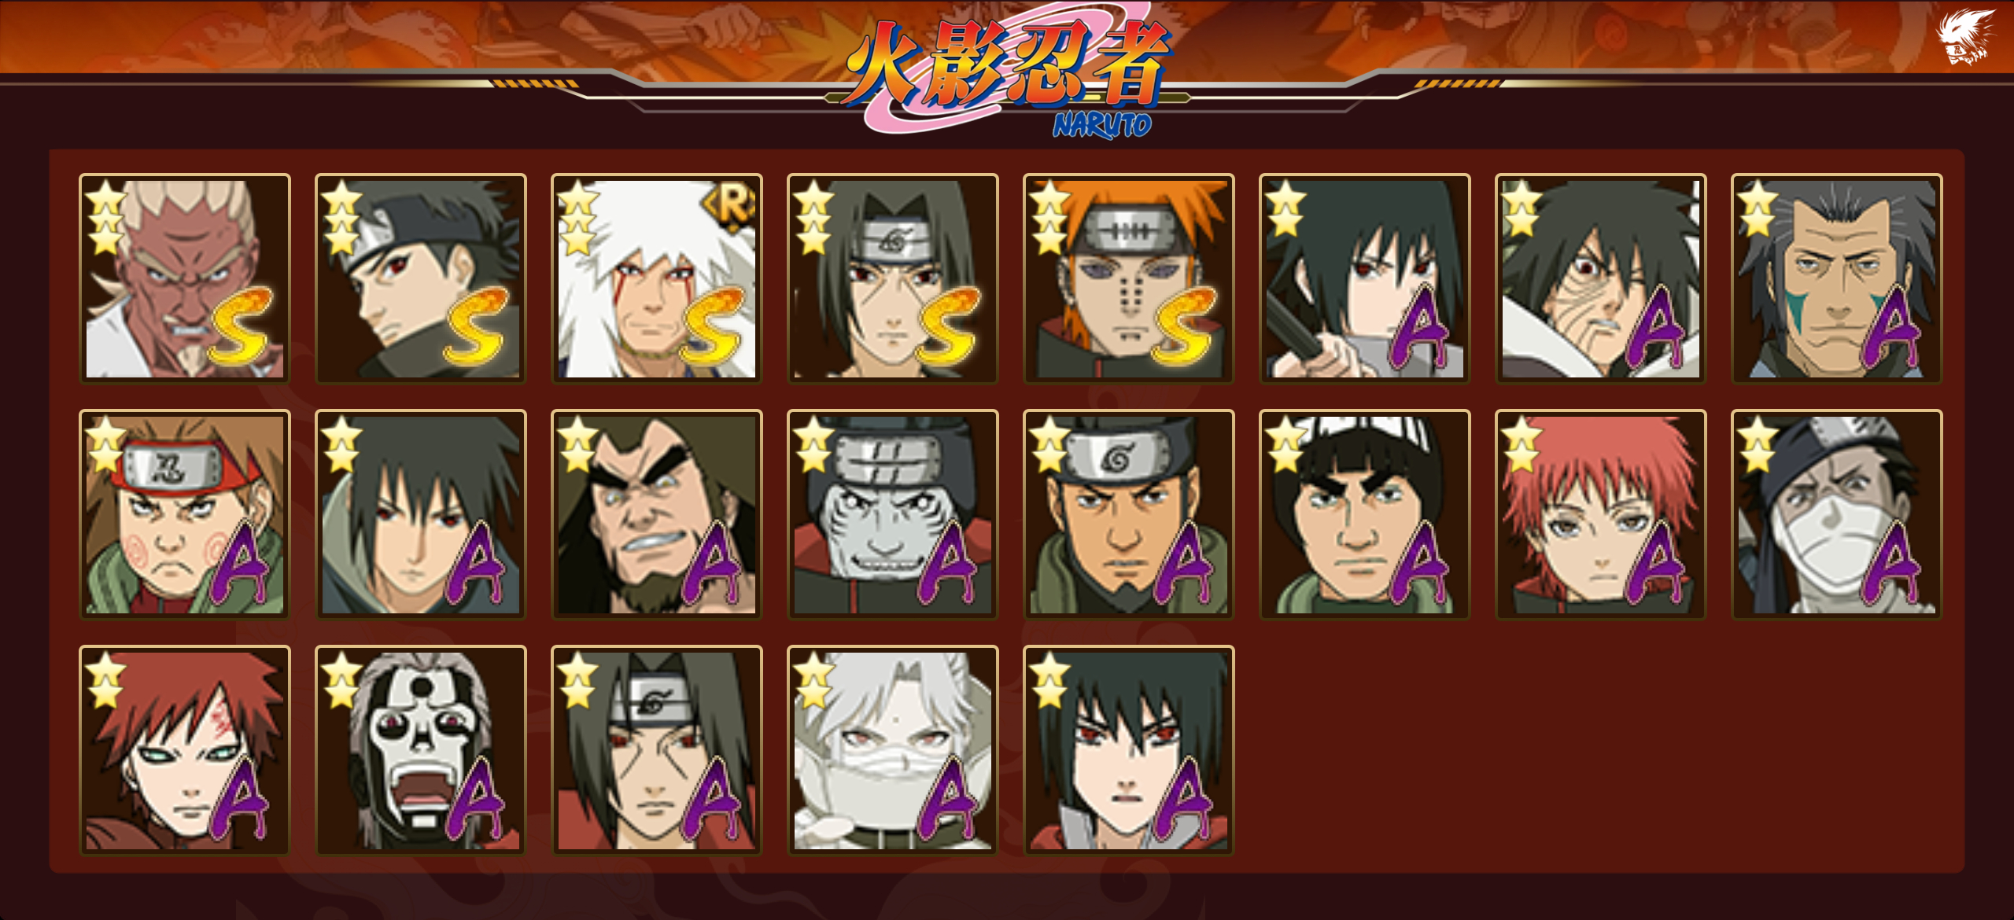This screenshot has height=920, width=2014.
Task: Choose grey-haired card with teal cheek marks
Action: pos(1837,279)
